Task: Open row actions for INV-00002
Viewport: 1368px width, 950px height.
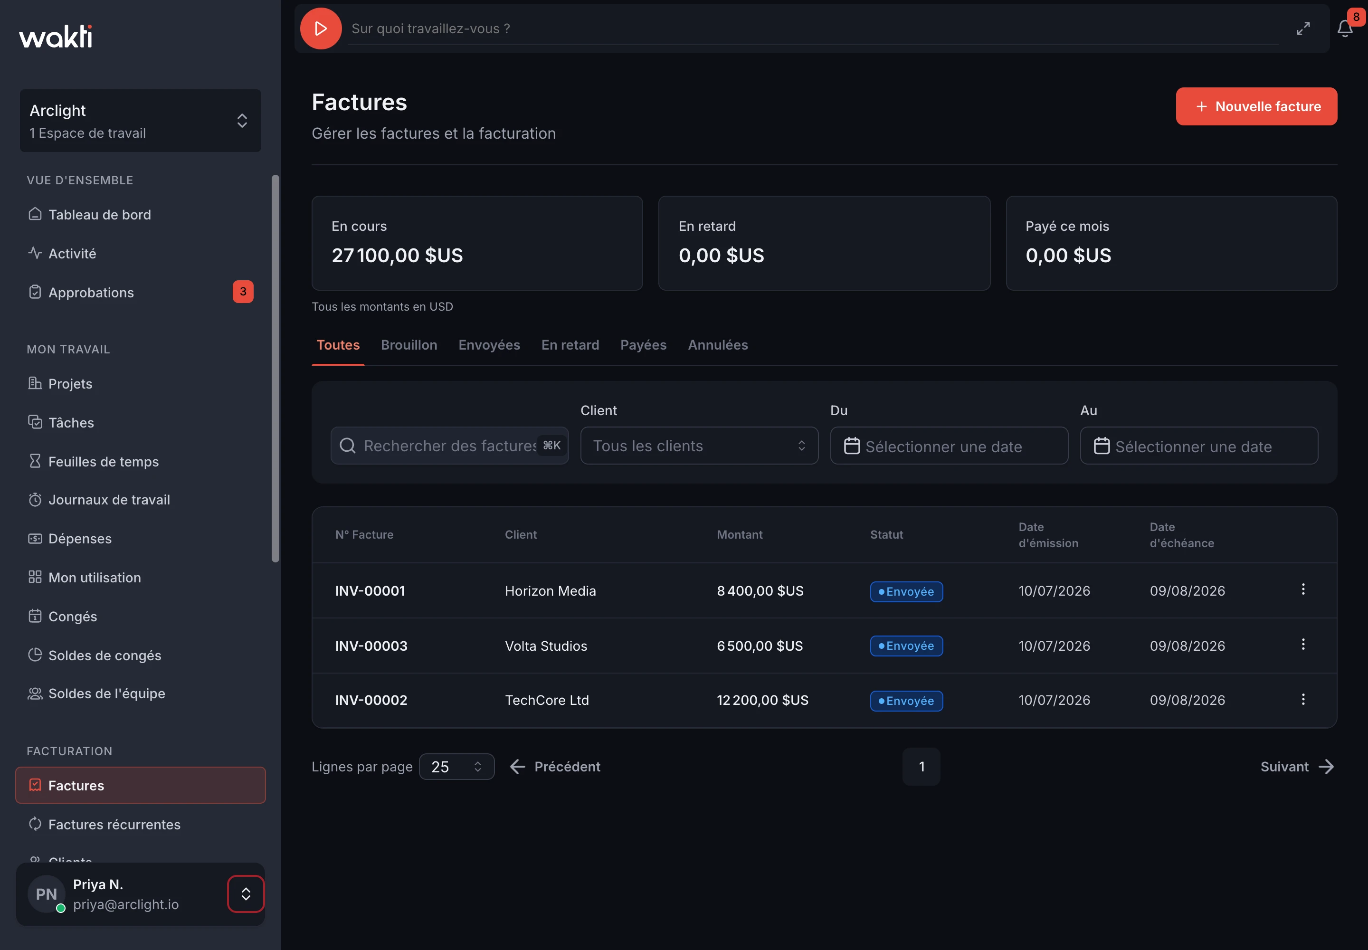Action: [1303, 699]
